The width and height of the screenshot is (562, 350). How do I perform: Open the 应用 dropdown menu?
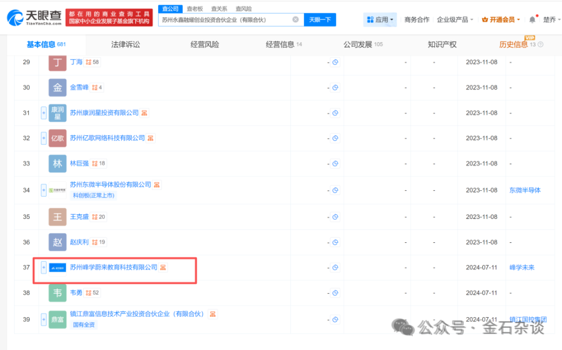click(381, 20)
